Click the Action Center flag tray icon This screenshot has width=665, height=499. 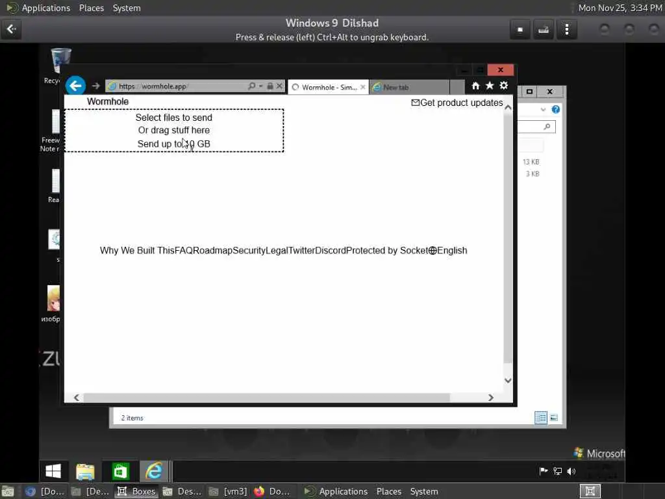[x=544, y=471]
